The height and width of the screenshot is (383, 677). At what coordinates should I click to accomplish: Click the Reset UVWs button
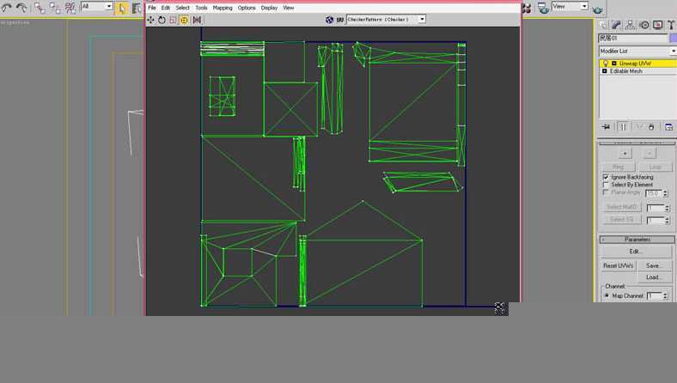tap(619, 265)
